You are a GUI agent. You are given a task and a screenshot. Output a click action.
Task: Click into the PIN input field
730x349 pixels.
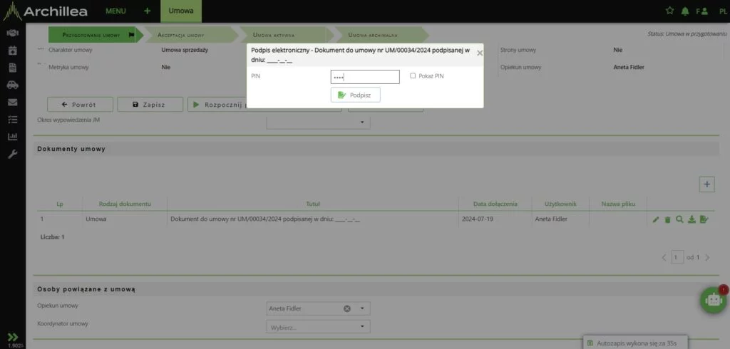tap(364, 76)
